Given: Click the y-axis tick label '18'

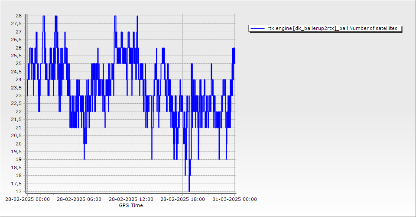Looking at the screenshot, I should click(19, 175).
